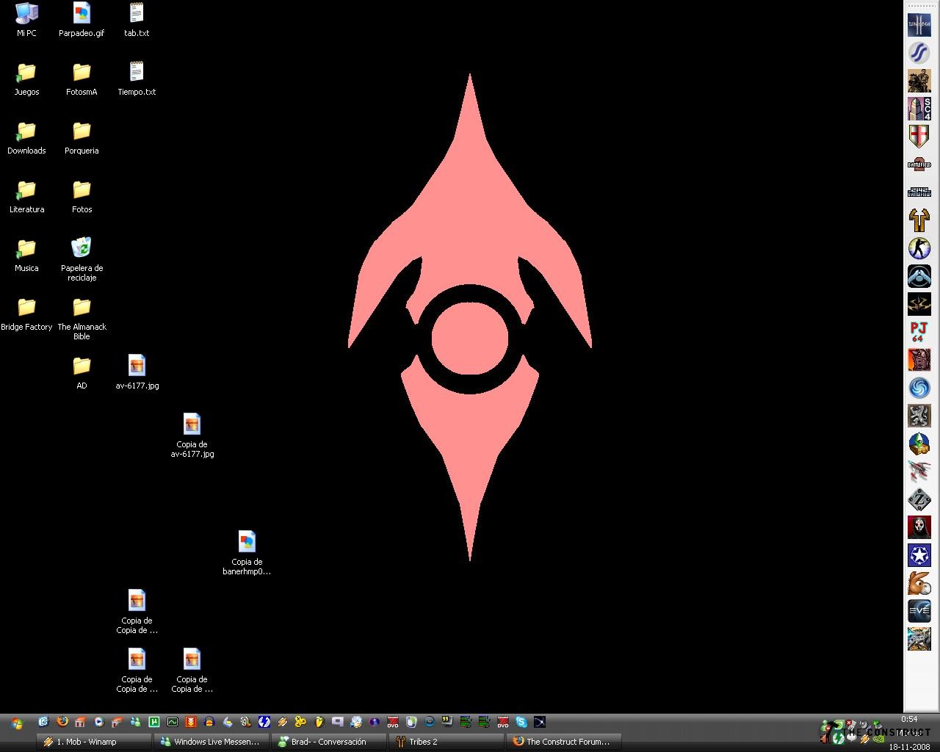This screenshot has width=940, height=752.
Task: Launch Firefox from quick launch bar
Action: tap(62, 722)
